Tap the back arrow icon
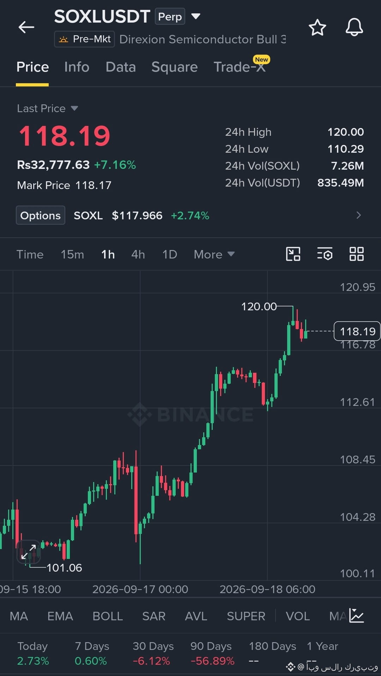381x676 pixels. click(x=26, y=27)
